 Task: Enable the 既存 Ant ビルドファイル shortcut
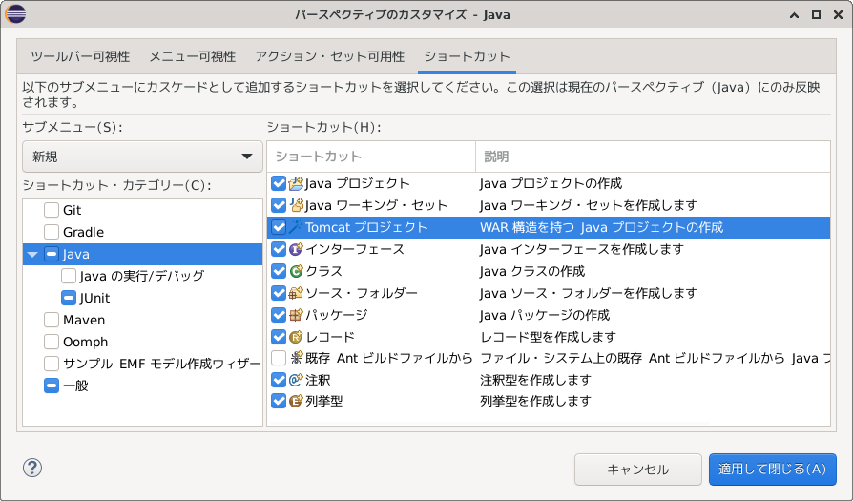tap(279, 358)
